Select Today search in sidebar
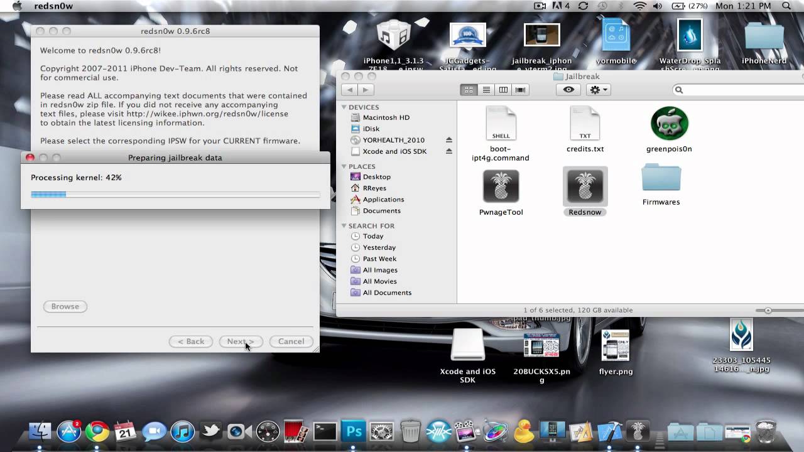 [x=372, y=236]
